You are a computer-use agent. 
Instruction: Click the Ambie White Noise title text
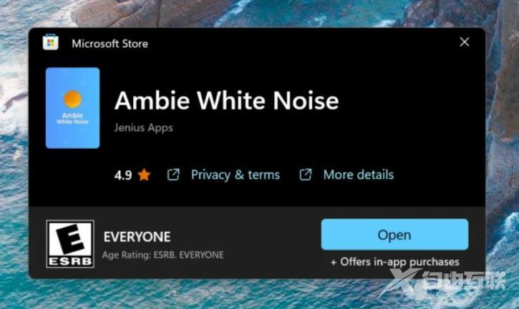tap(227, 100)
